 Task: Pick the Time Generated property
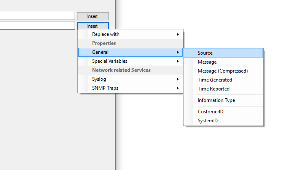coord(223,80)
